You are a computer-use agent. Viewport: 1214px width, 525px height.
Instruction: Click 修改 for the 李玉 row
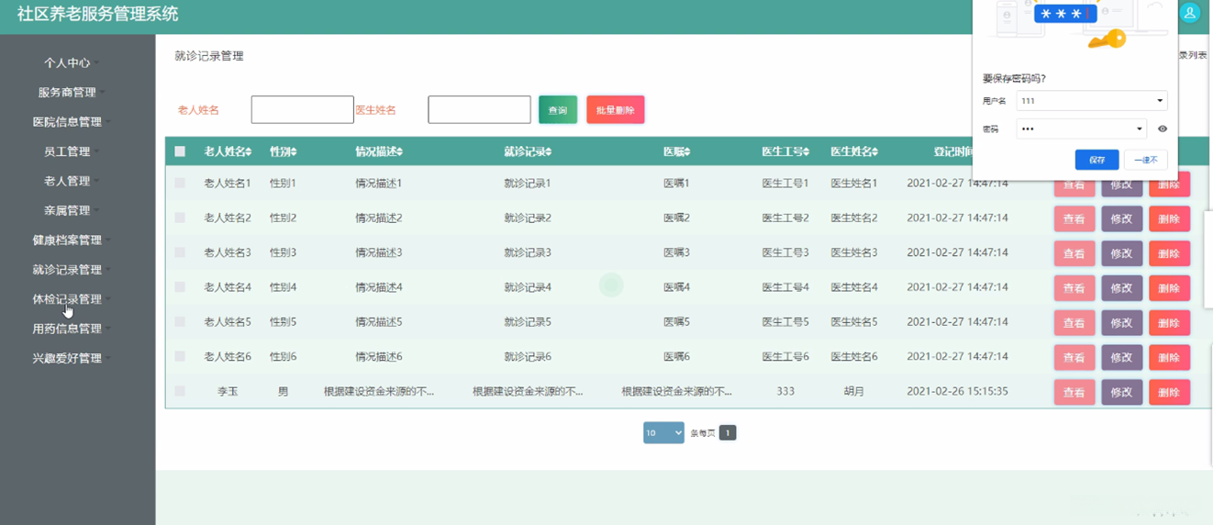1121,393
